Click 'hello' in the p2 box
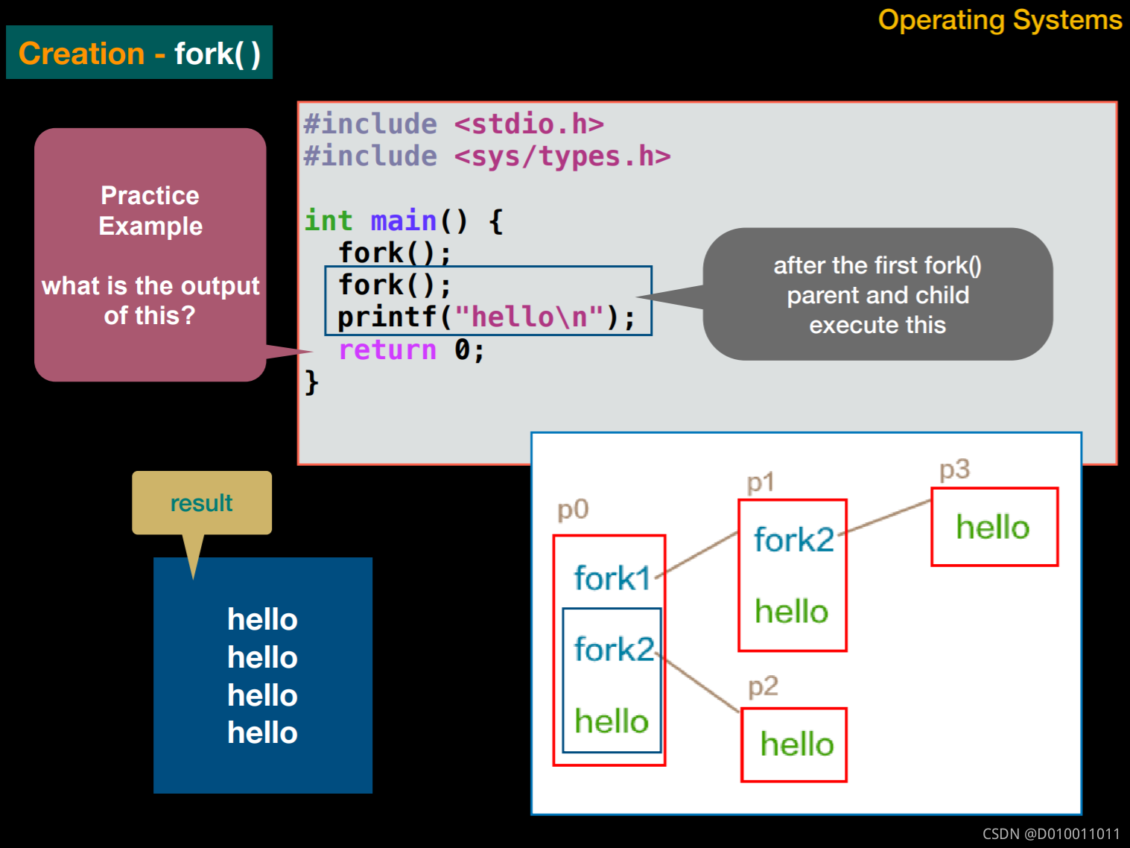 pyautogui.click(x=796, y=744)
